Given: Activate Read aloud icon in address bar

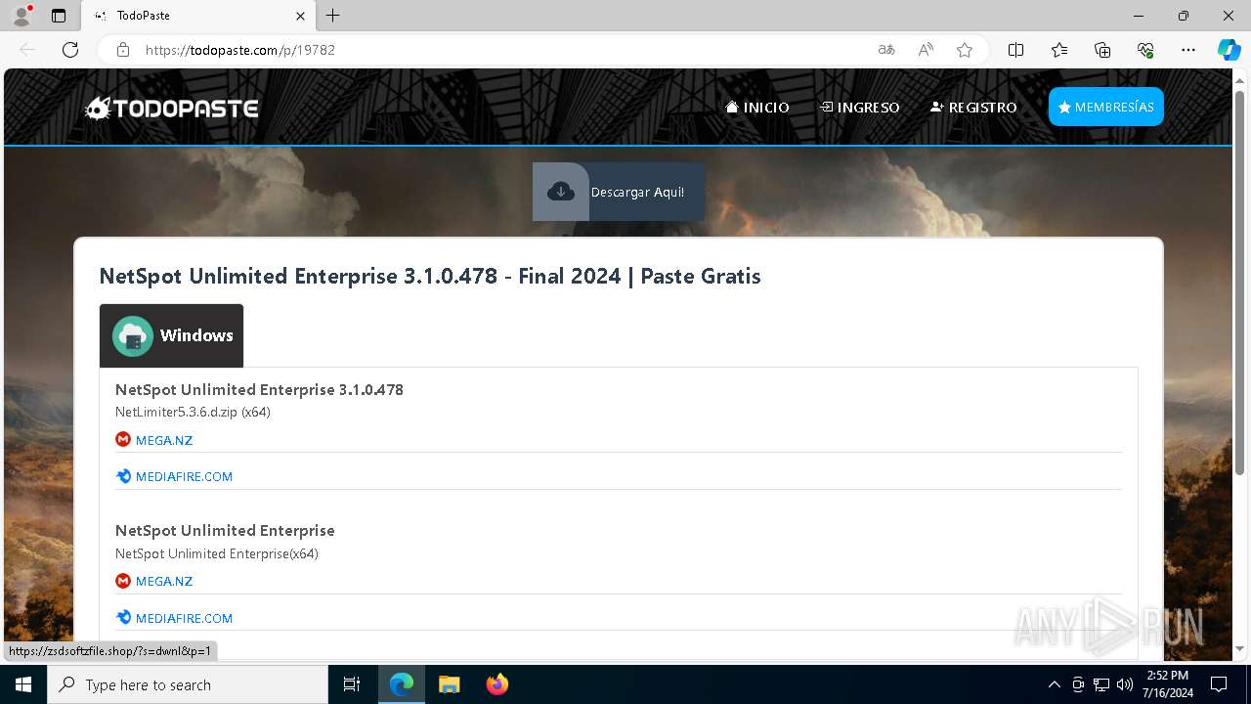Looking at the screenshot, I should [926, 50].
